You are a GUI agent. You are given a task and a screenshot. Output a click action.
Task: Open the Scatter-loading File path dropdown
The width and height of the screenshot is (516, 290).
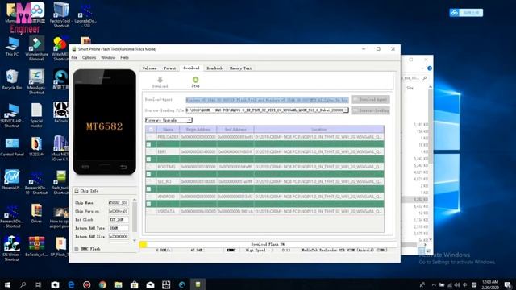pos(346,110)
